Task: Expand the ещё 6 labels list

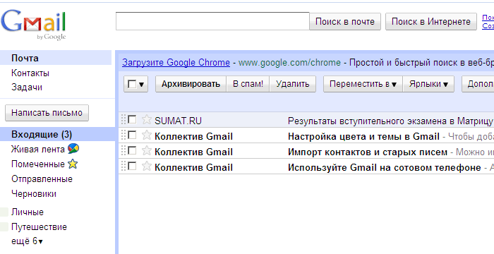Action: click(x=27, y=241)
